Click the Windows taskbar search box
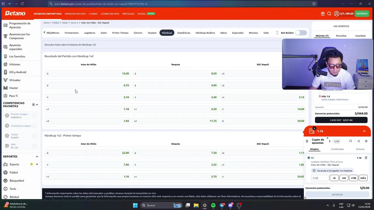The height and width of the screenshot is (210, 374). 161,205
